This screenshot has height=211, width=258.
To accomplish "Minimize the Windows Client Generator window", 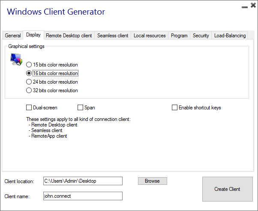I will click(245, 7).
